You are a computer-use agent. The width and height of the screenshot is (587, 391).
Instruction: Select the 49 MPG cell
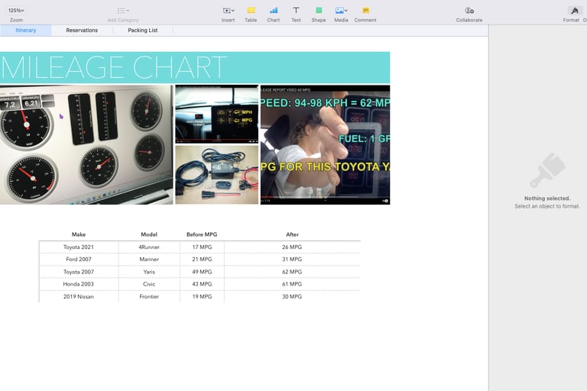click(202, 272)
